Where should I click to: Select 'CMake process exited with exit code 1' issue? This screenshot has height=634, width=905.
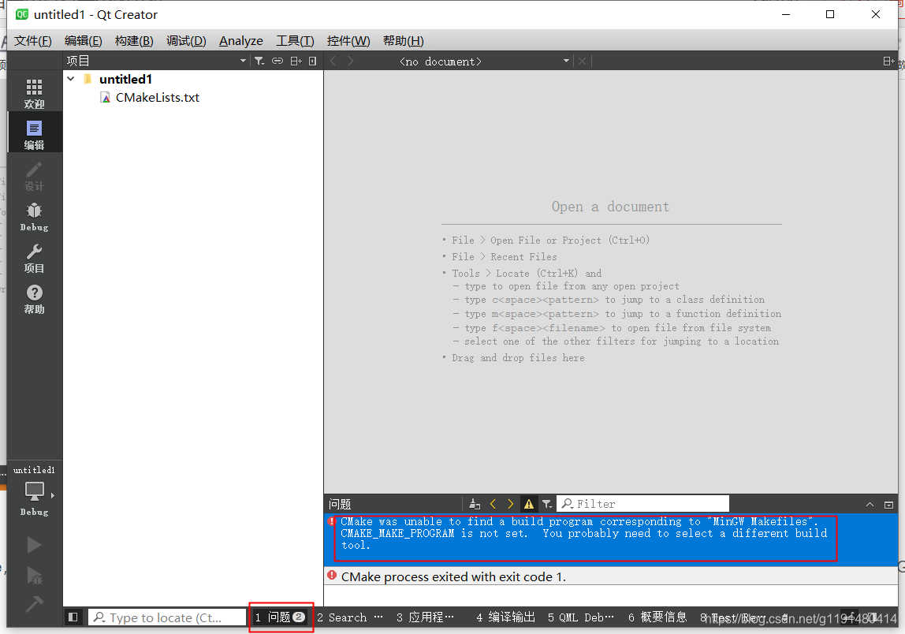611,576
